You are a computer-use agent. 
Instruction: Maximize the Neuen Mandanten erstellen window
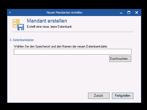click(129, 12)
